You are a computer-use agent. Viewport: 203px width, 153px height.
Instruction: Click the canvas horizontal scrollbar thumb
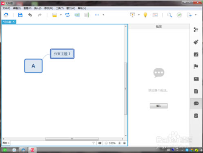click(x=72, y=139)
